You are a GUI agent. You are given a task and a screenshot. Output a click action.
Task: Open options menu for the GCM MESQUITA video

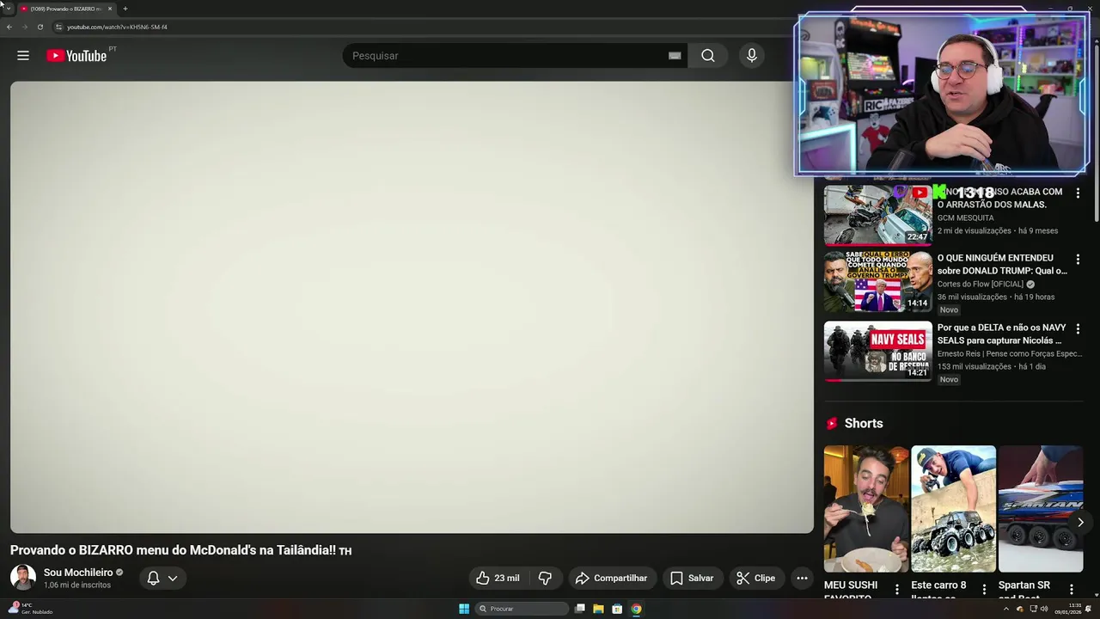[1078, 193]
